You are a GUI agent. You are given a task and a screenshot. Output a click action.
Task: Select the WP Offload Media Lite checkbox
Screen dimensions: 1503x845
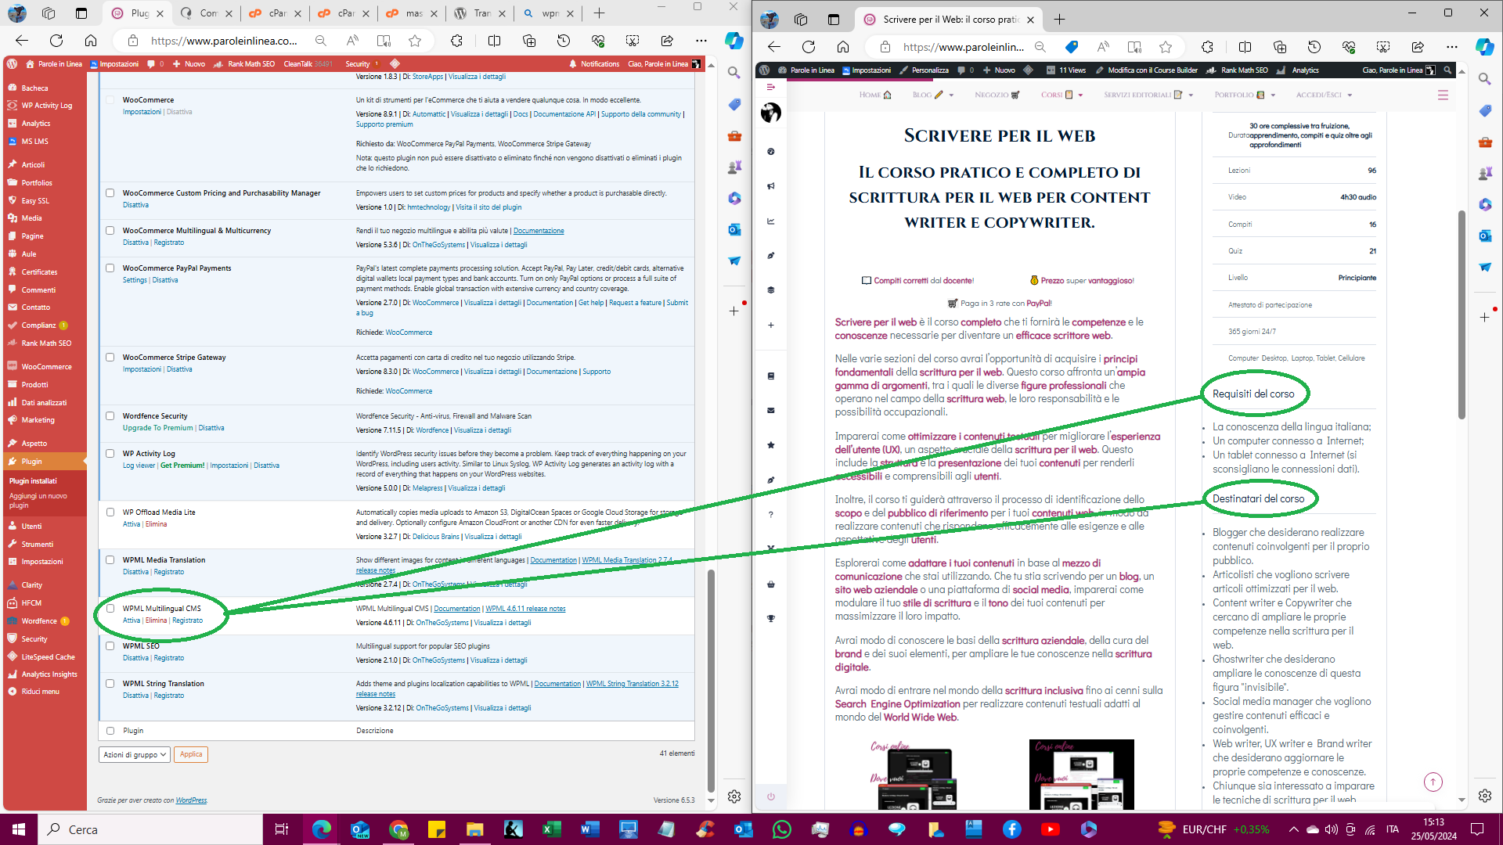pyautogui.click(x=110, y=512)
